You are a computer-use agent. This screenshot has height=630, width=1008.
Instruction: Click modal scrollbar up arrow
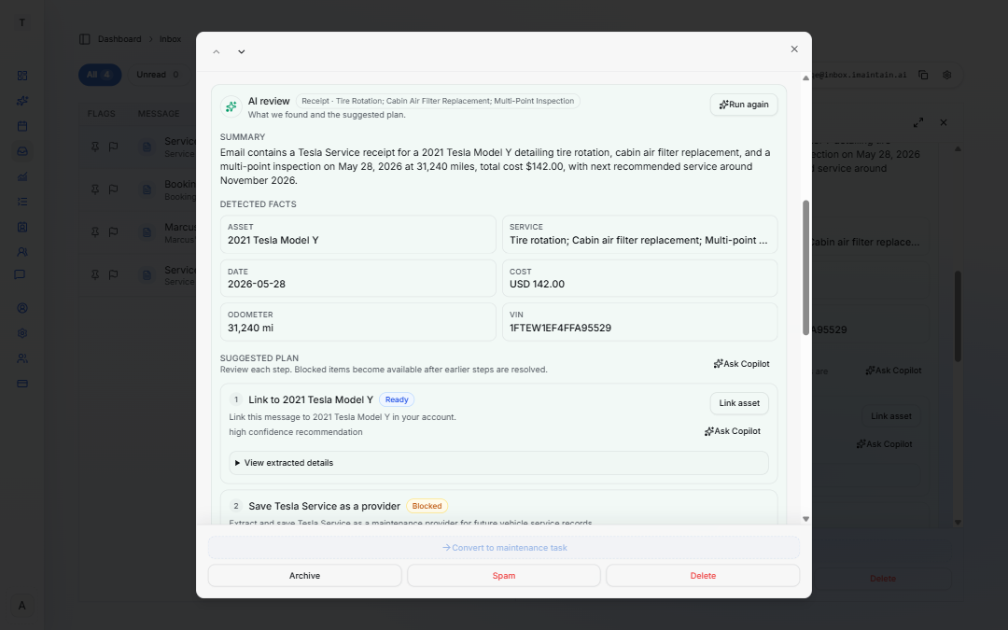(x=805, y=77)
